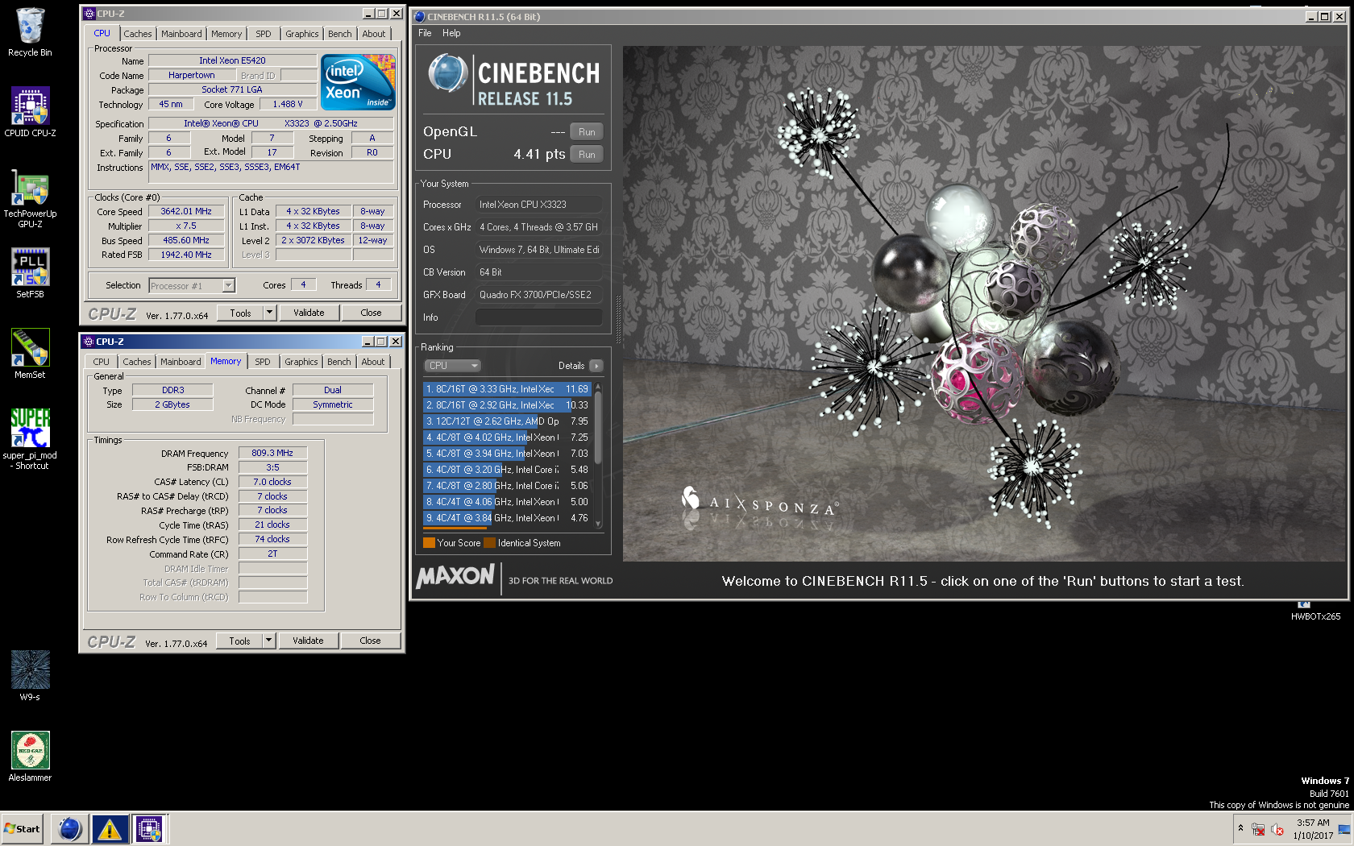1354x846 pixels.
Task: Click the Your Score orange swatch
Action: point(429,543)
